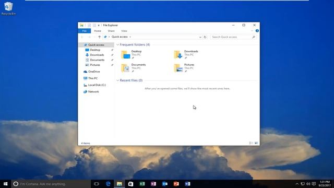This screenshot has height=188, width=334.
Task: Select Downloads in the navigation pane
Action: click(x=97, y=55)
